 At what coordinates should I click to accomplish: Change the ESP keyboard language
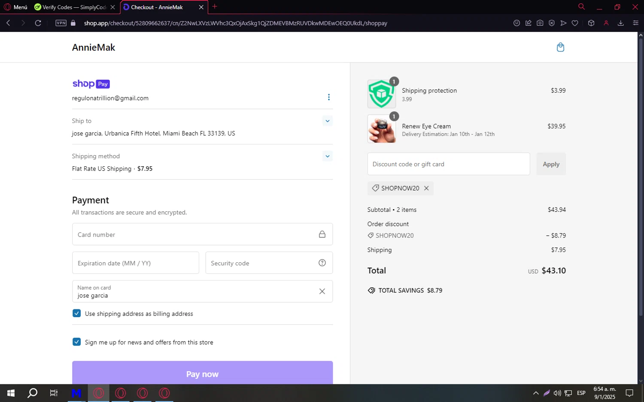pyautogui.click(x=581, y=393)
